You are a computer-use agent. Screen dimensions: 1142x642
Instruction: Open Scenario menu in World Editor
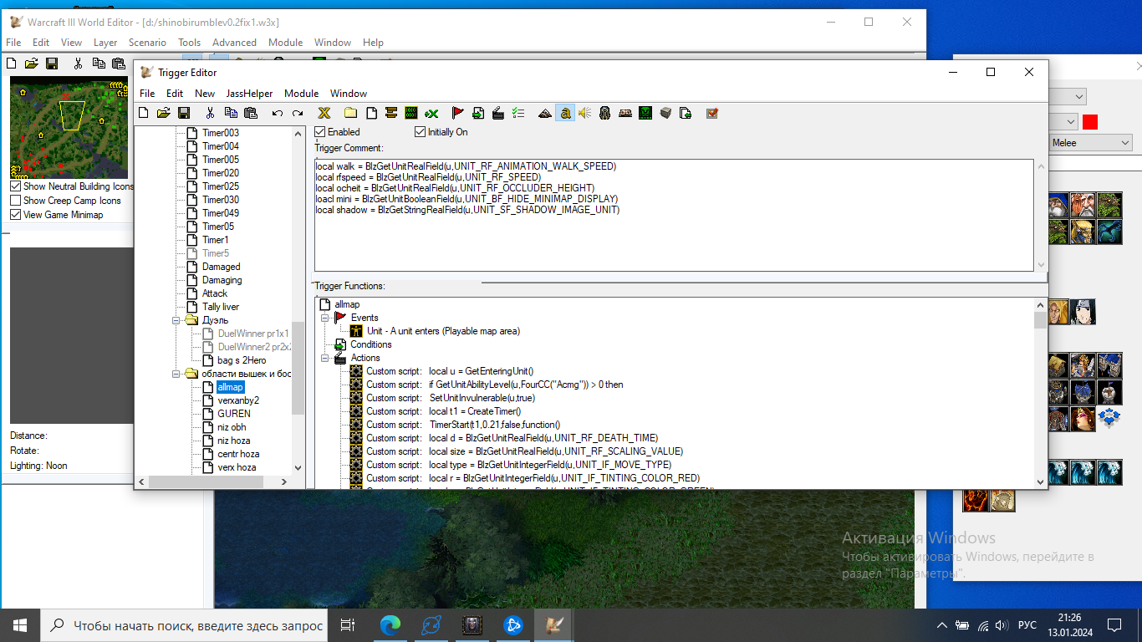coord(147,43)
